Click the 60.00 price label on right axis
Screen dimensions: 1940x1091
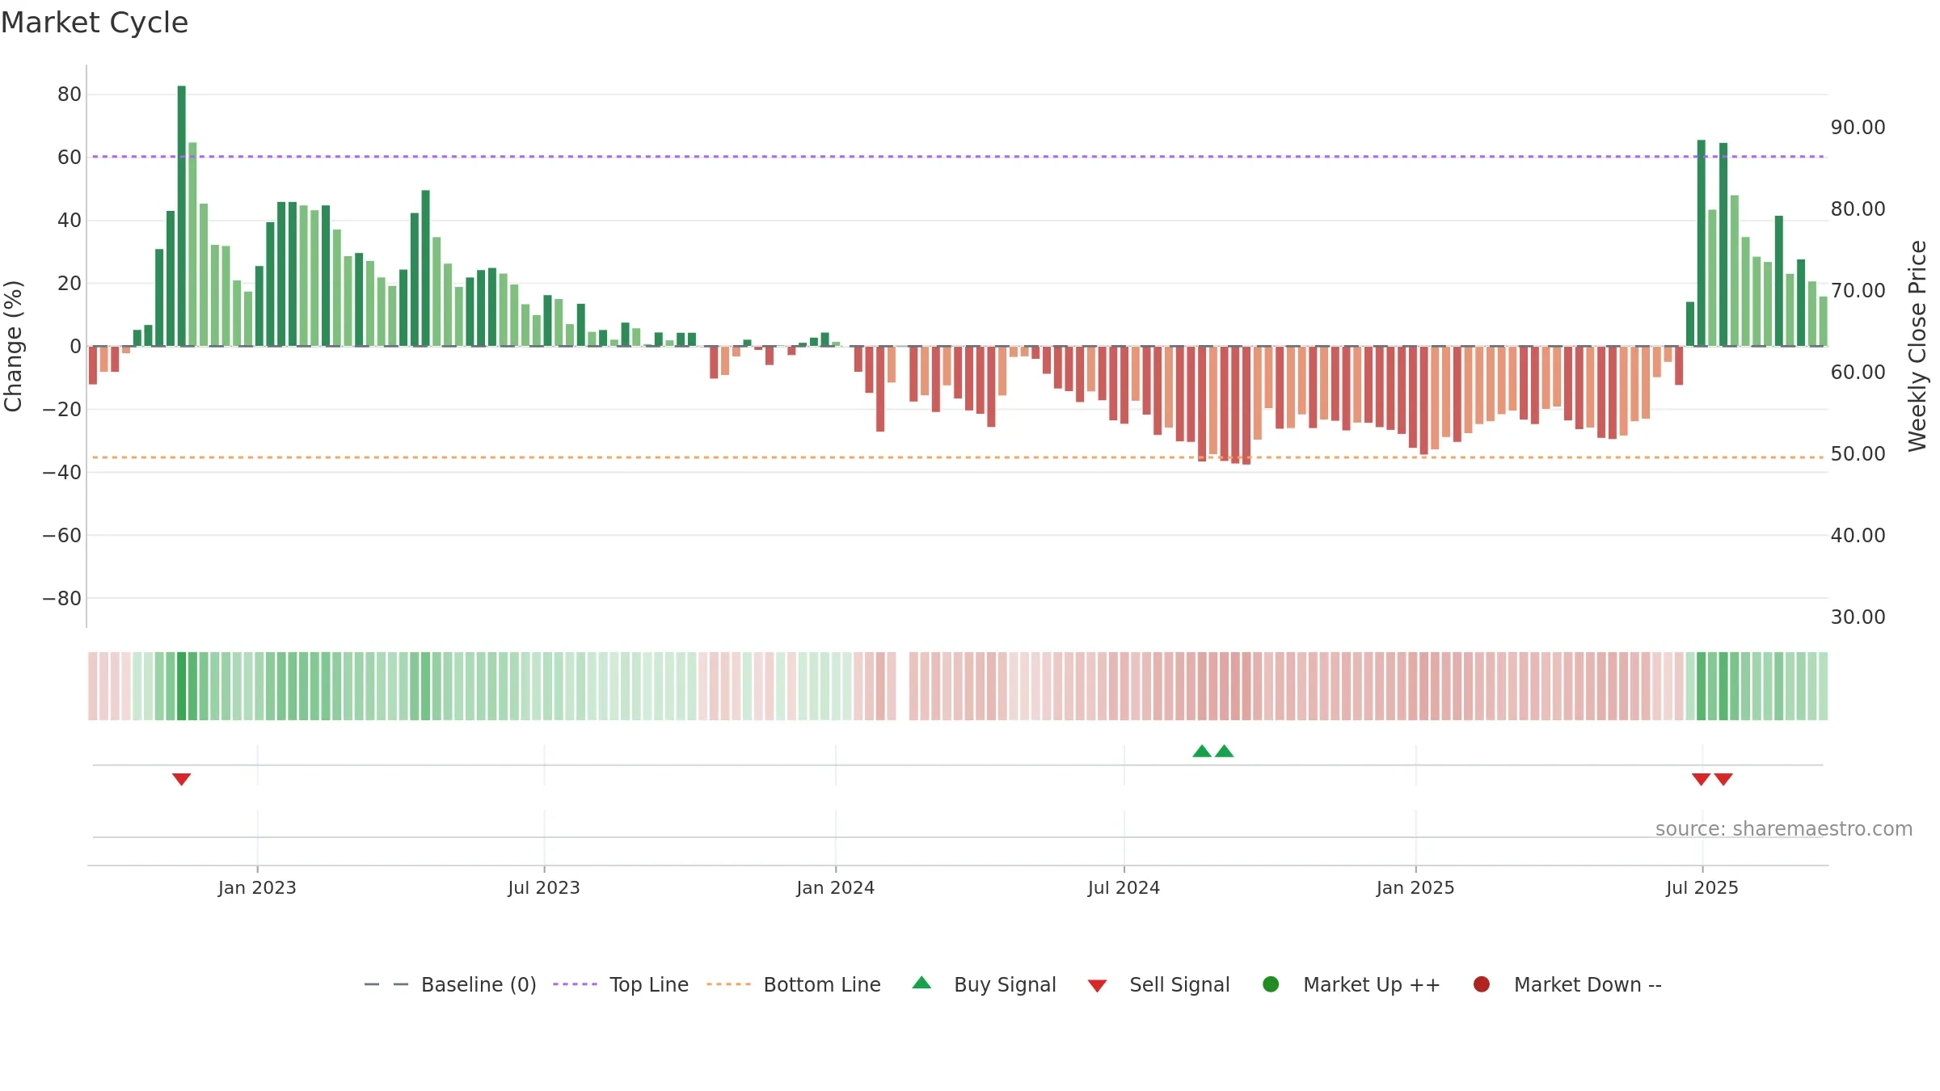coord(1858,373)
